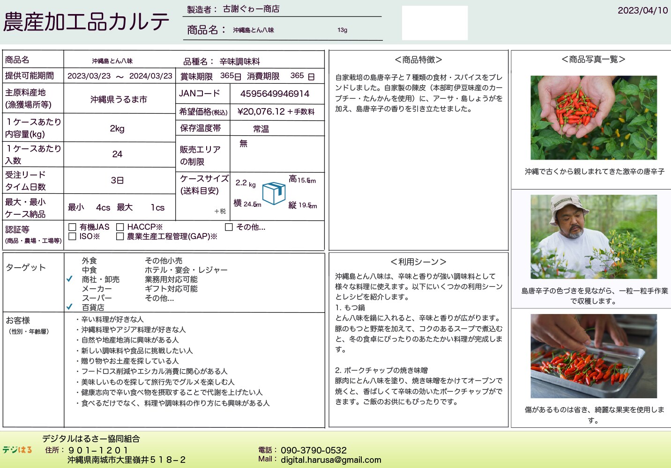This screenshot has width=671, height=468.
Task: Check the その他 certification box
Action: click(229, 227)
